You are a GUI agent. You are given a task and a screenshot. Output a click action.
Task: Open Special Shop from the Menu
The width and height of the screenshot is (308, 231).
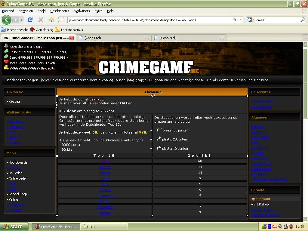click(18, 194)
